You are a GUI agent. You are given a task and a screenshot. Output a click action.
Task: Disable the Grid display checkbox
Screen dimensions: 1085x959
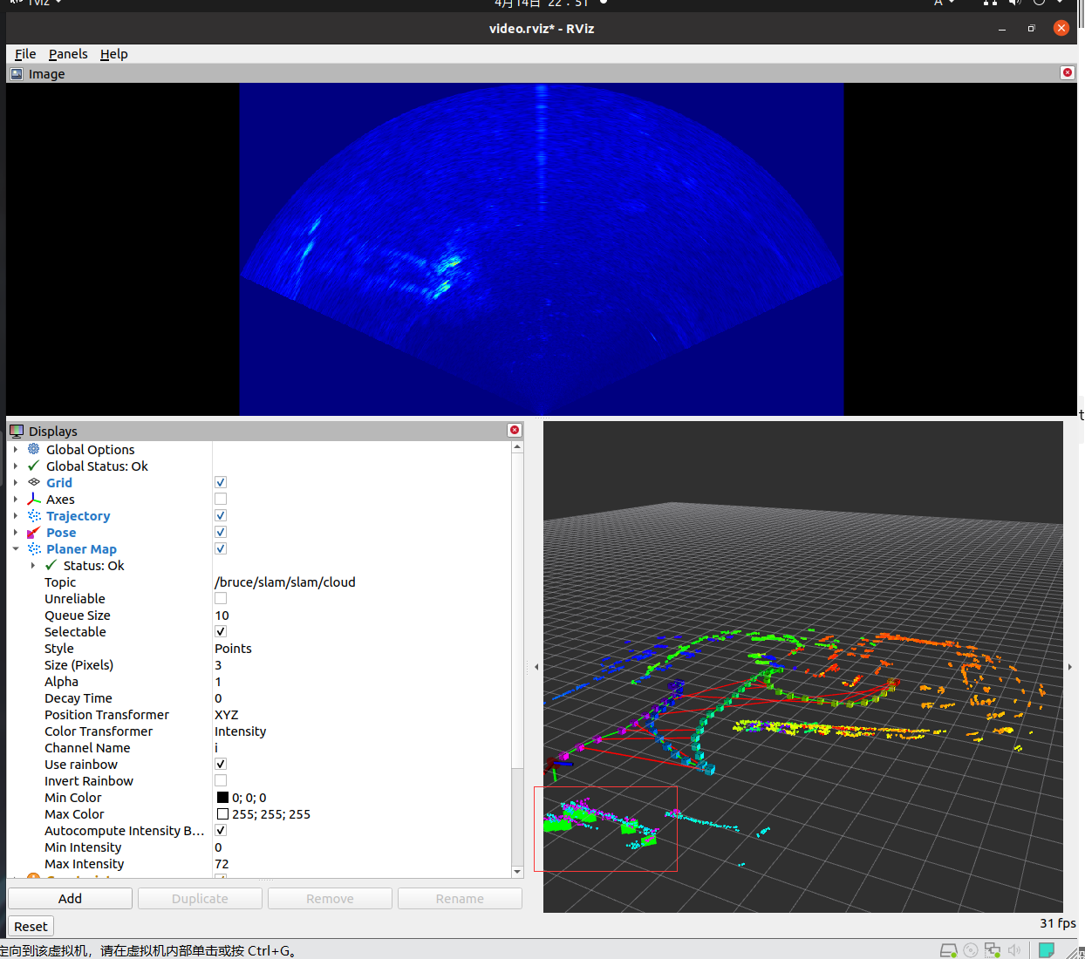221,482
